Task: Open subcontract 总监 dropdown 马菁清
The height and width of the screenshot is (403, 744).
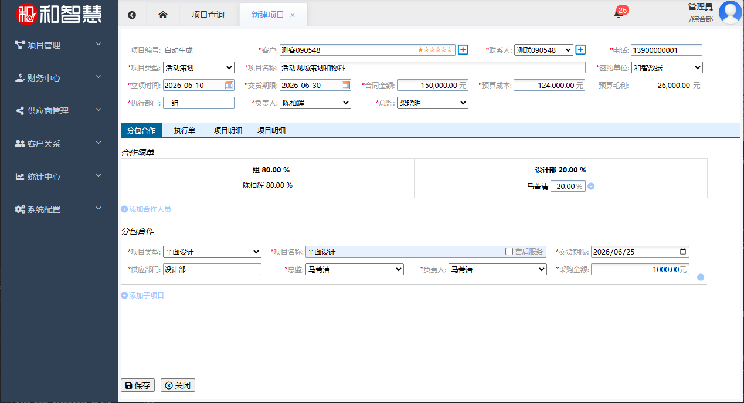Action: coord(355,269)
